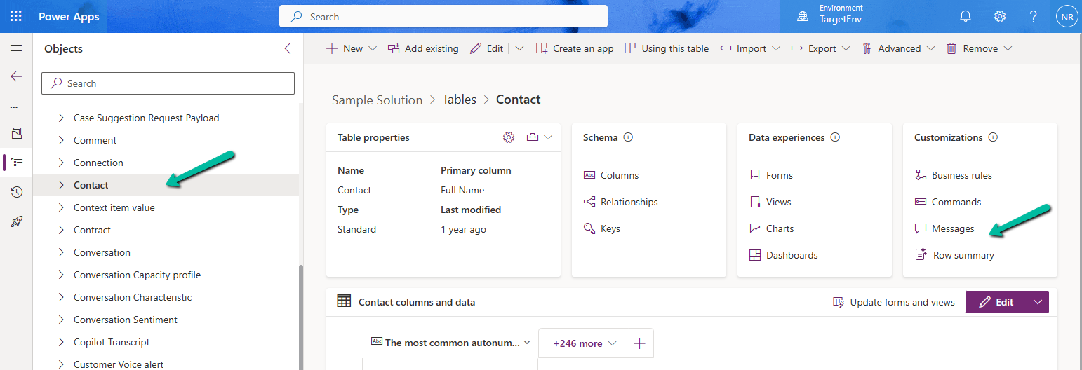Open the settings gear in header
The image size is (1082, 370).
click(1000, 16)
